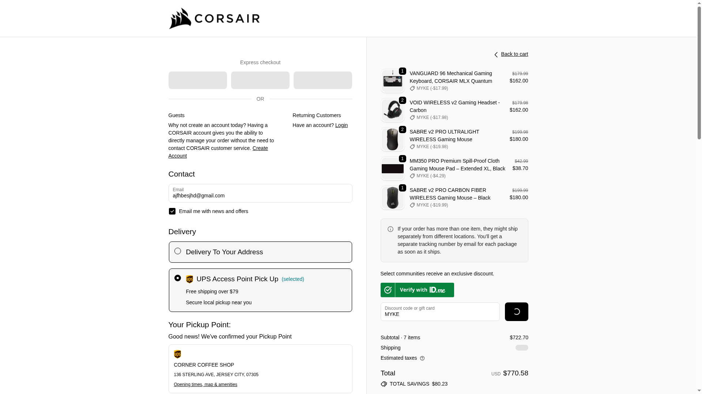
Task: Click the Verify with ID.me badge
Action: 417,290
